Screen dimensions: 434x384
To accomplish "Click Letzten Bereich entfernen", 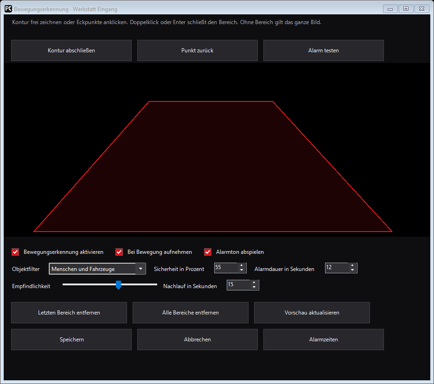I will point(69,312).
